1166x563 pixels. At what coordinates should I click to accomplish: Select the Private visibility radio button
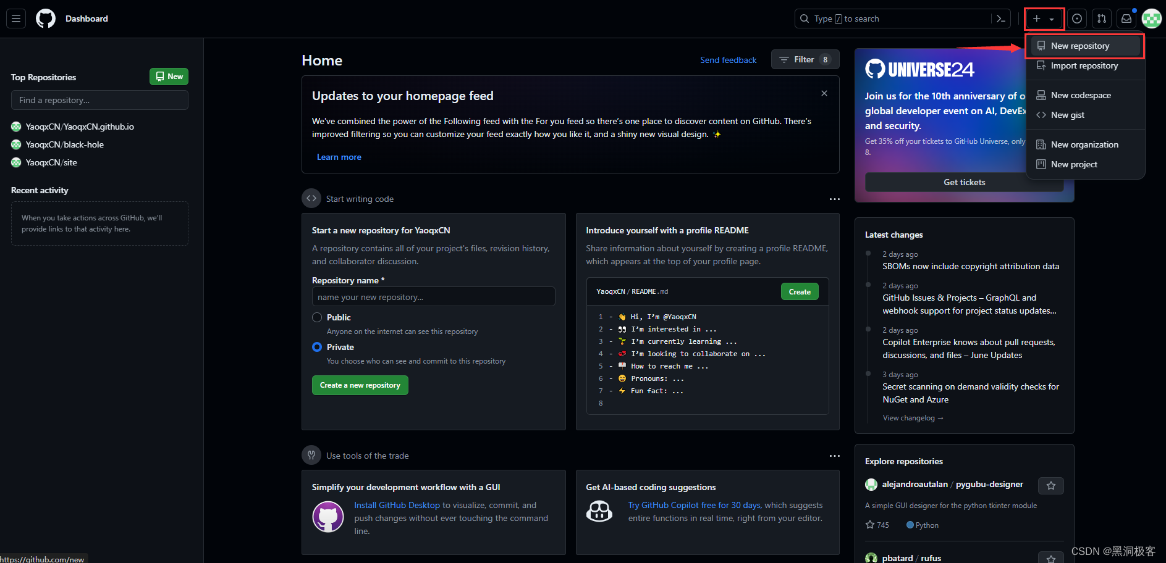coord(317,347)
